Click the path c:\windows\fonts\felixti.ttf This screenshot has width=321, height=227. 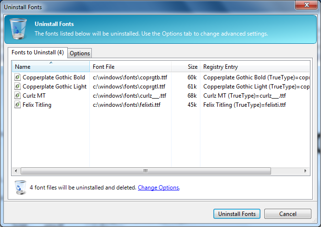click(x=126, y=105)
